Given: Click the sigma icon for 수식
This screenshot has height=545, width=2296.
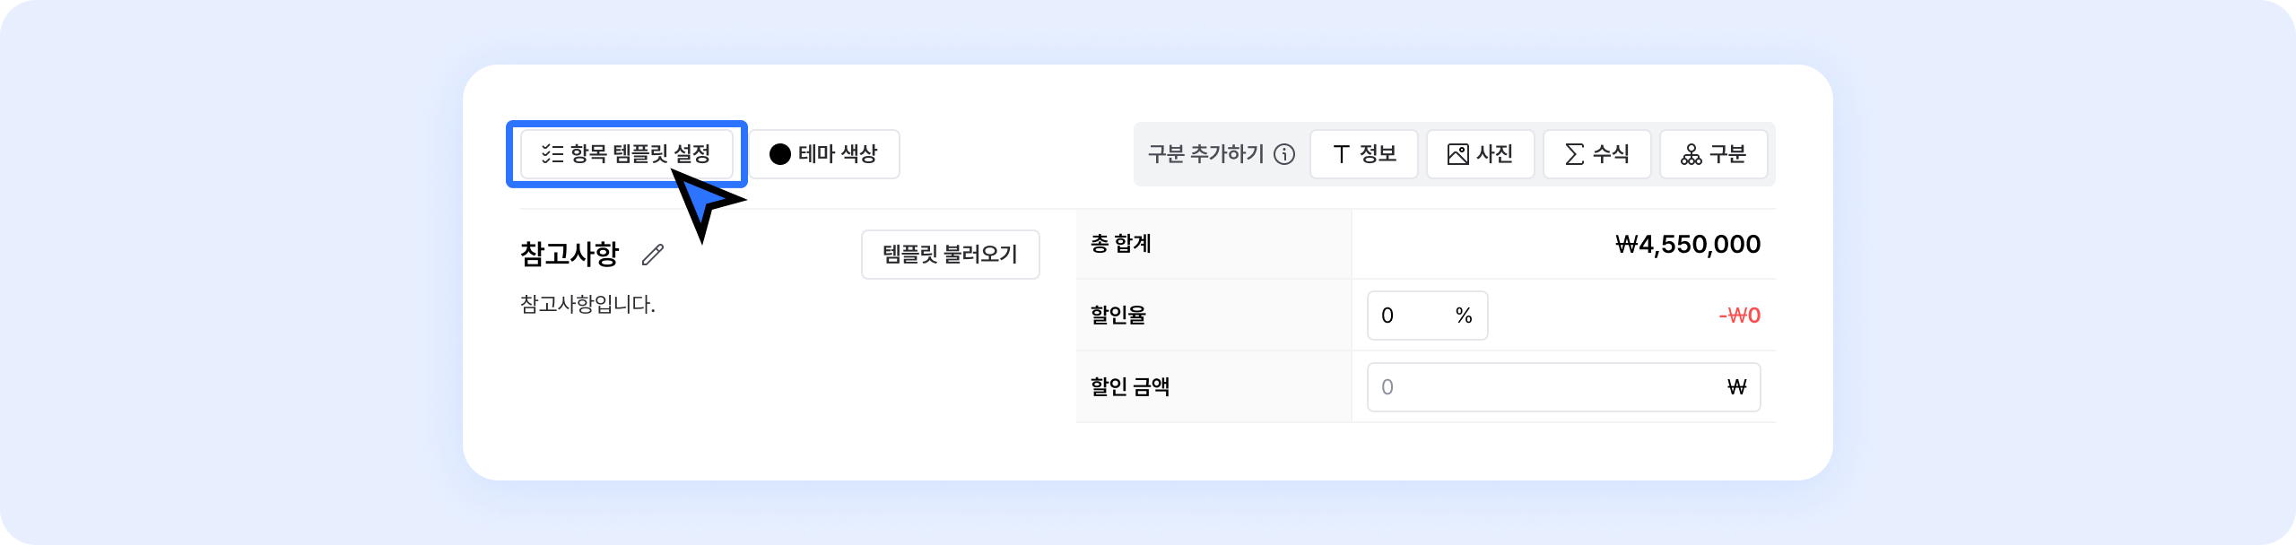Looking at the screenshot, I should [x=1574, y=154].
